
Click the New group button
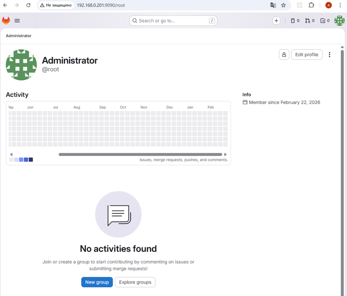point(97,282)
